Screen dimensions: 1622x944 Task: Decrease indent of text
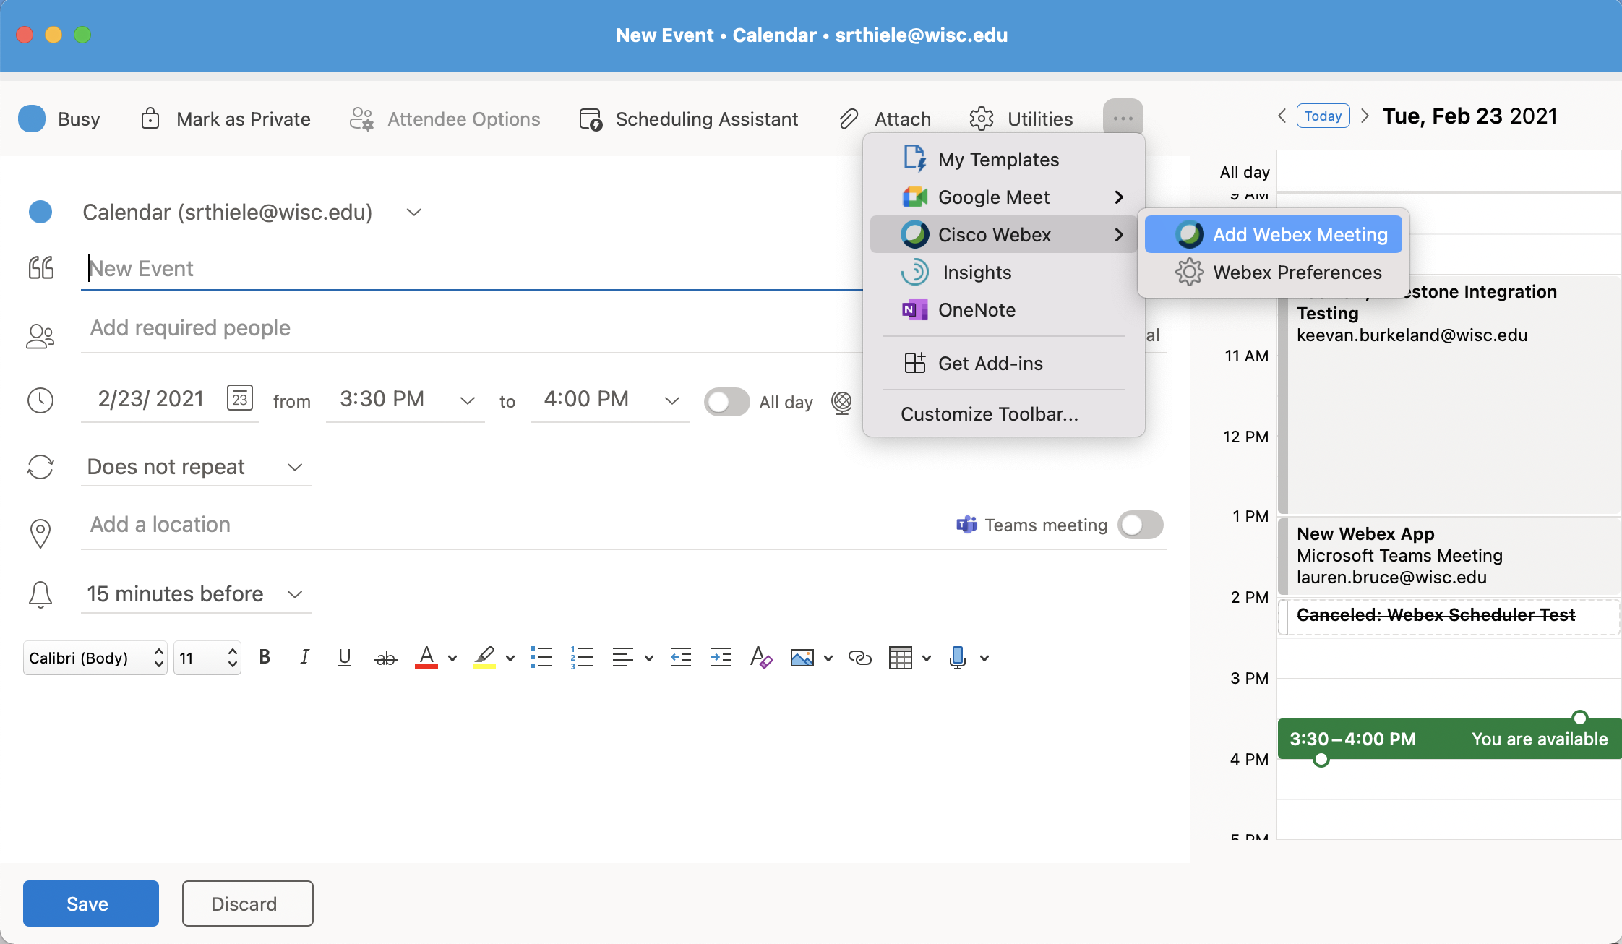coord(681,658)
